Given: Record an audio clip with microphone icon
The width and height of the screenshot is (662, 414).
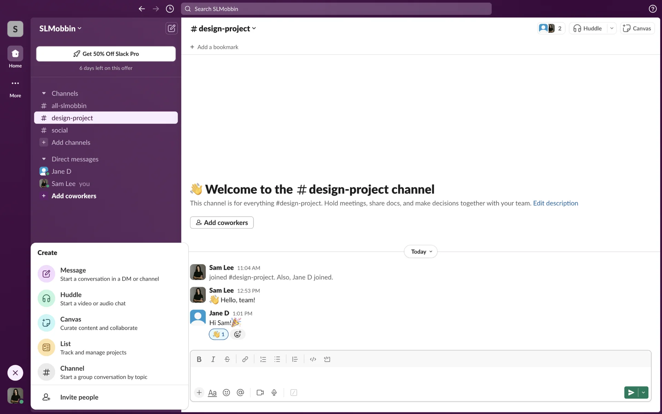Looking at the screenshot, I should click(x=274, y=393).
